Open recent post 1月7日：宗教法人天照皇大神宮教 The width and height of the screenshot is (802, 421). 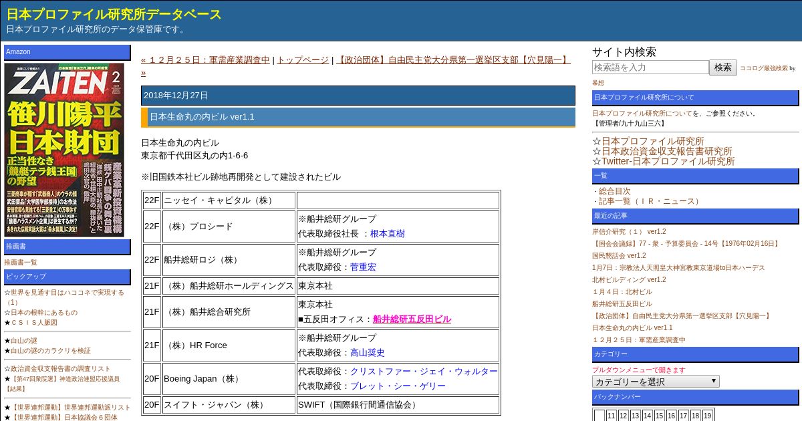coord(678,267)
